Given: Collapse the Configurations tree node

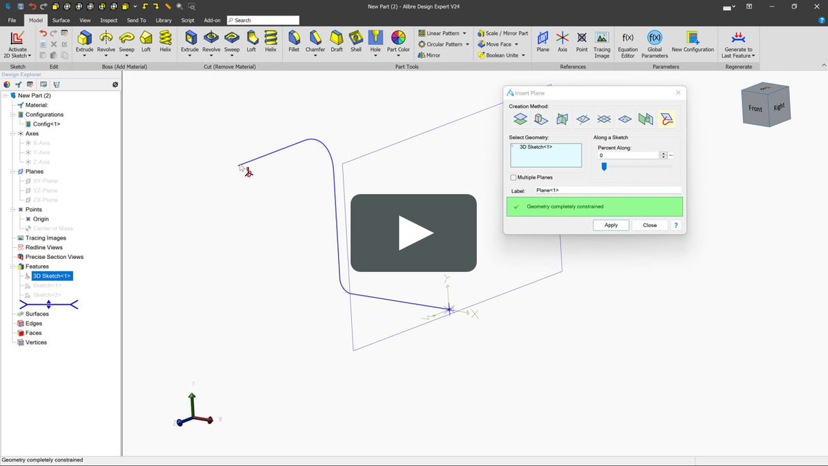Looking at the screenshot, I should [13, 115].
